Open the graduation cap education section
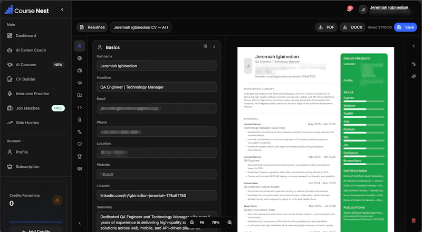The height and width of the screenshot is (232, 422). click(80, 83)
